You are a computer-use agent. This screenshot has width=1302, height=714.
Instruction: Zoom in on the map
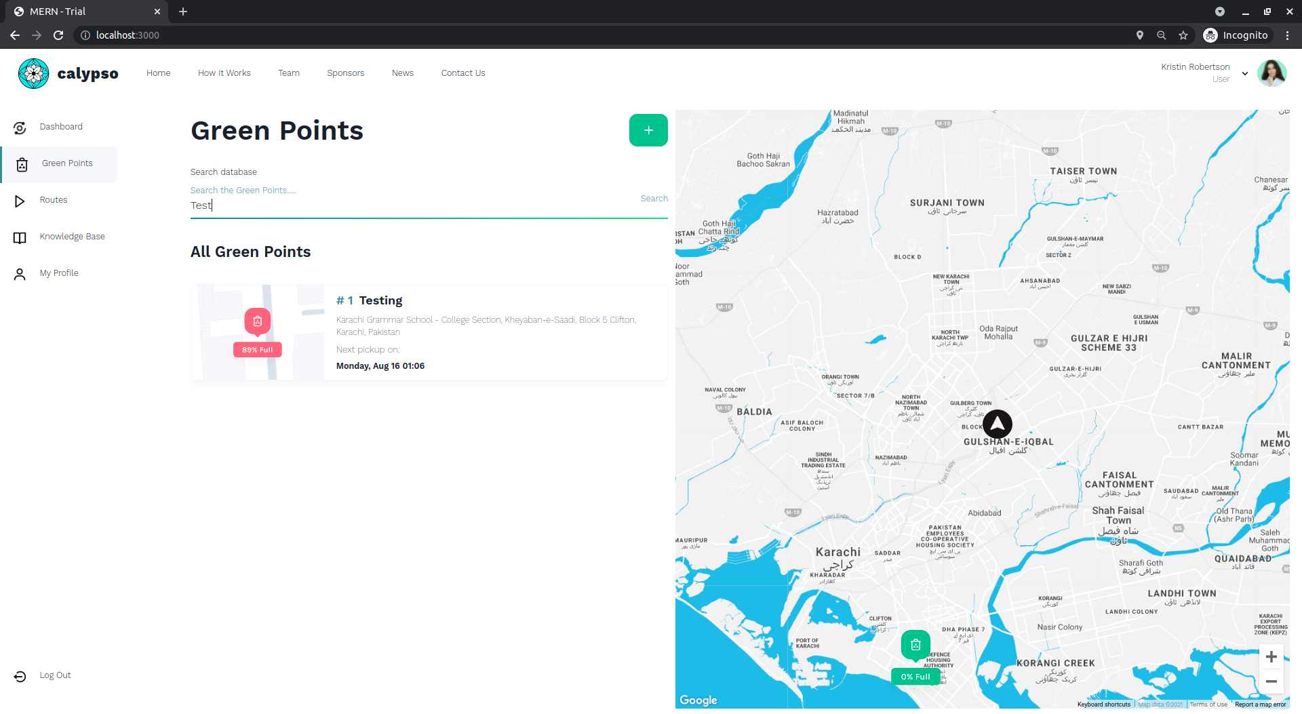pos(1271,656)
